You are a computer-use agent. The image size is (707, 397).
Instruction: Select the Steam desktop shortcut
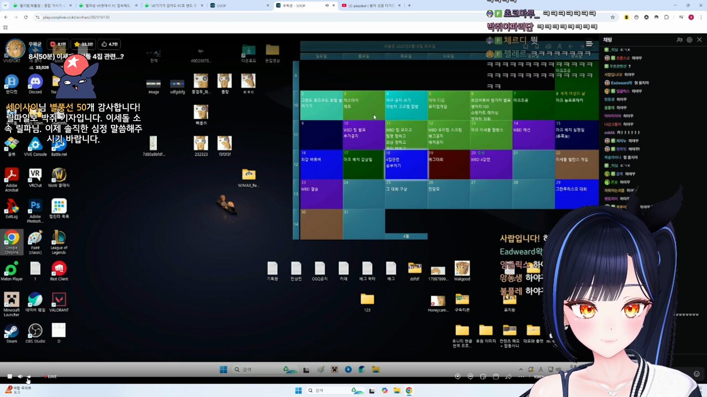point(11,333)
